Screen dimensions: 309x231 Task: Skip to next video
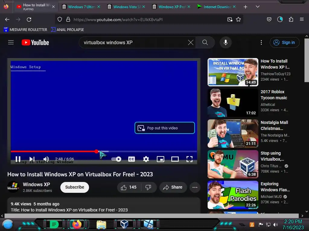32,159
